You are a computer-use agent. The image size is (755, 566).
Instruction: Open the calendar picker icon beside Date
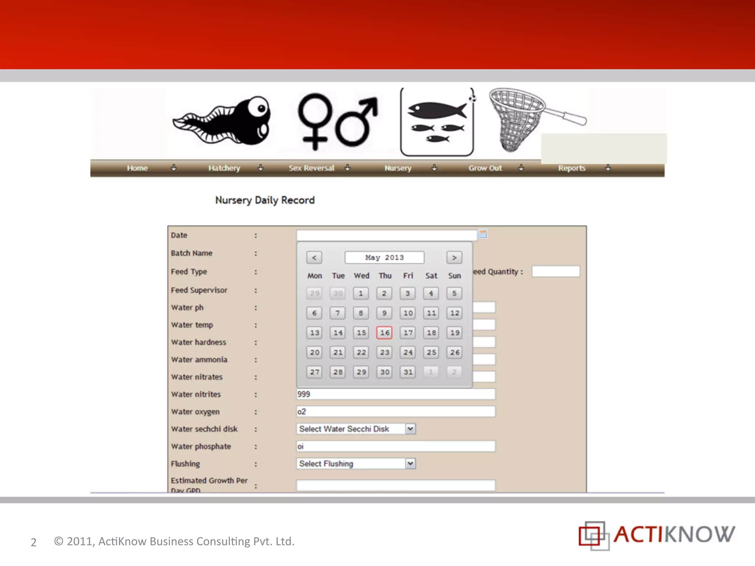(x=483, y=234)
